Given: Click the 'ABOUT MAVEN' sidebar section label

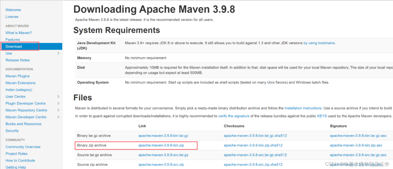Looking at the screenshot, I should pos(17,26).
